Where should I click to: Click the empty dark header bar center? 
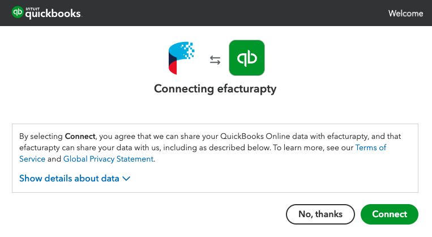[226, 13]
